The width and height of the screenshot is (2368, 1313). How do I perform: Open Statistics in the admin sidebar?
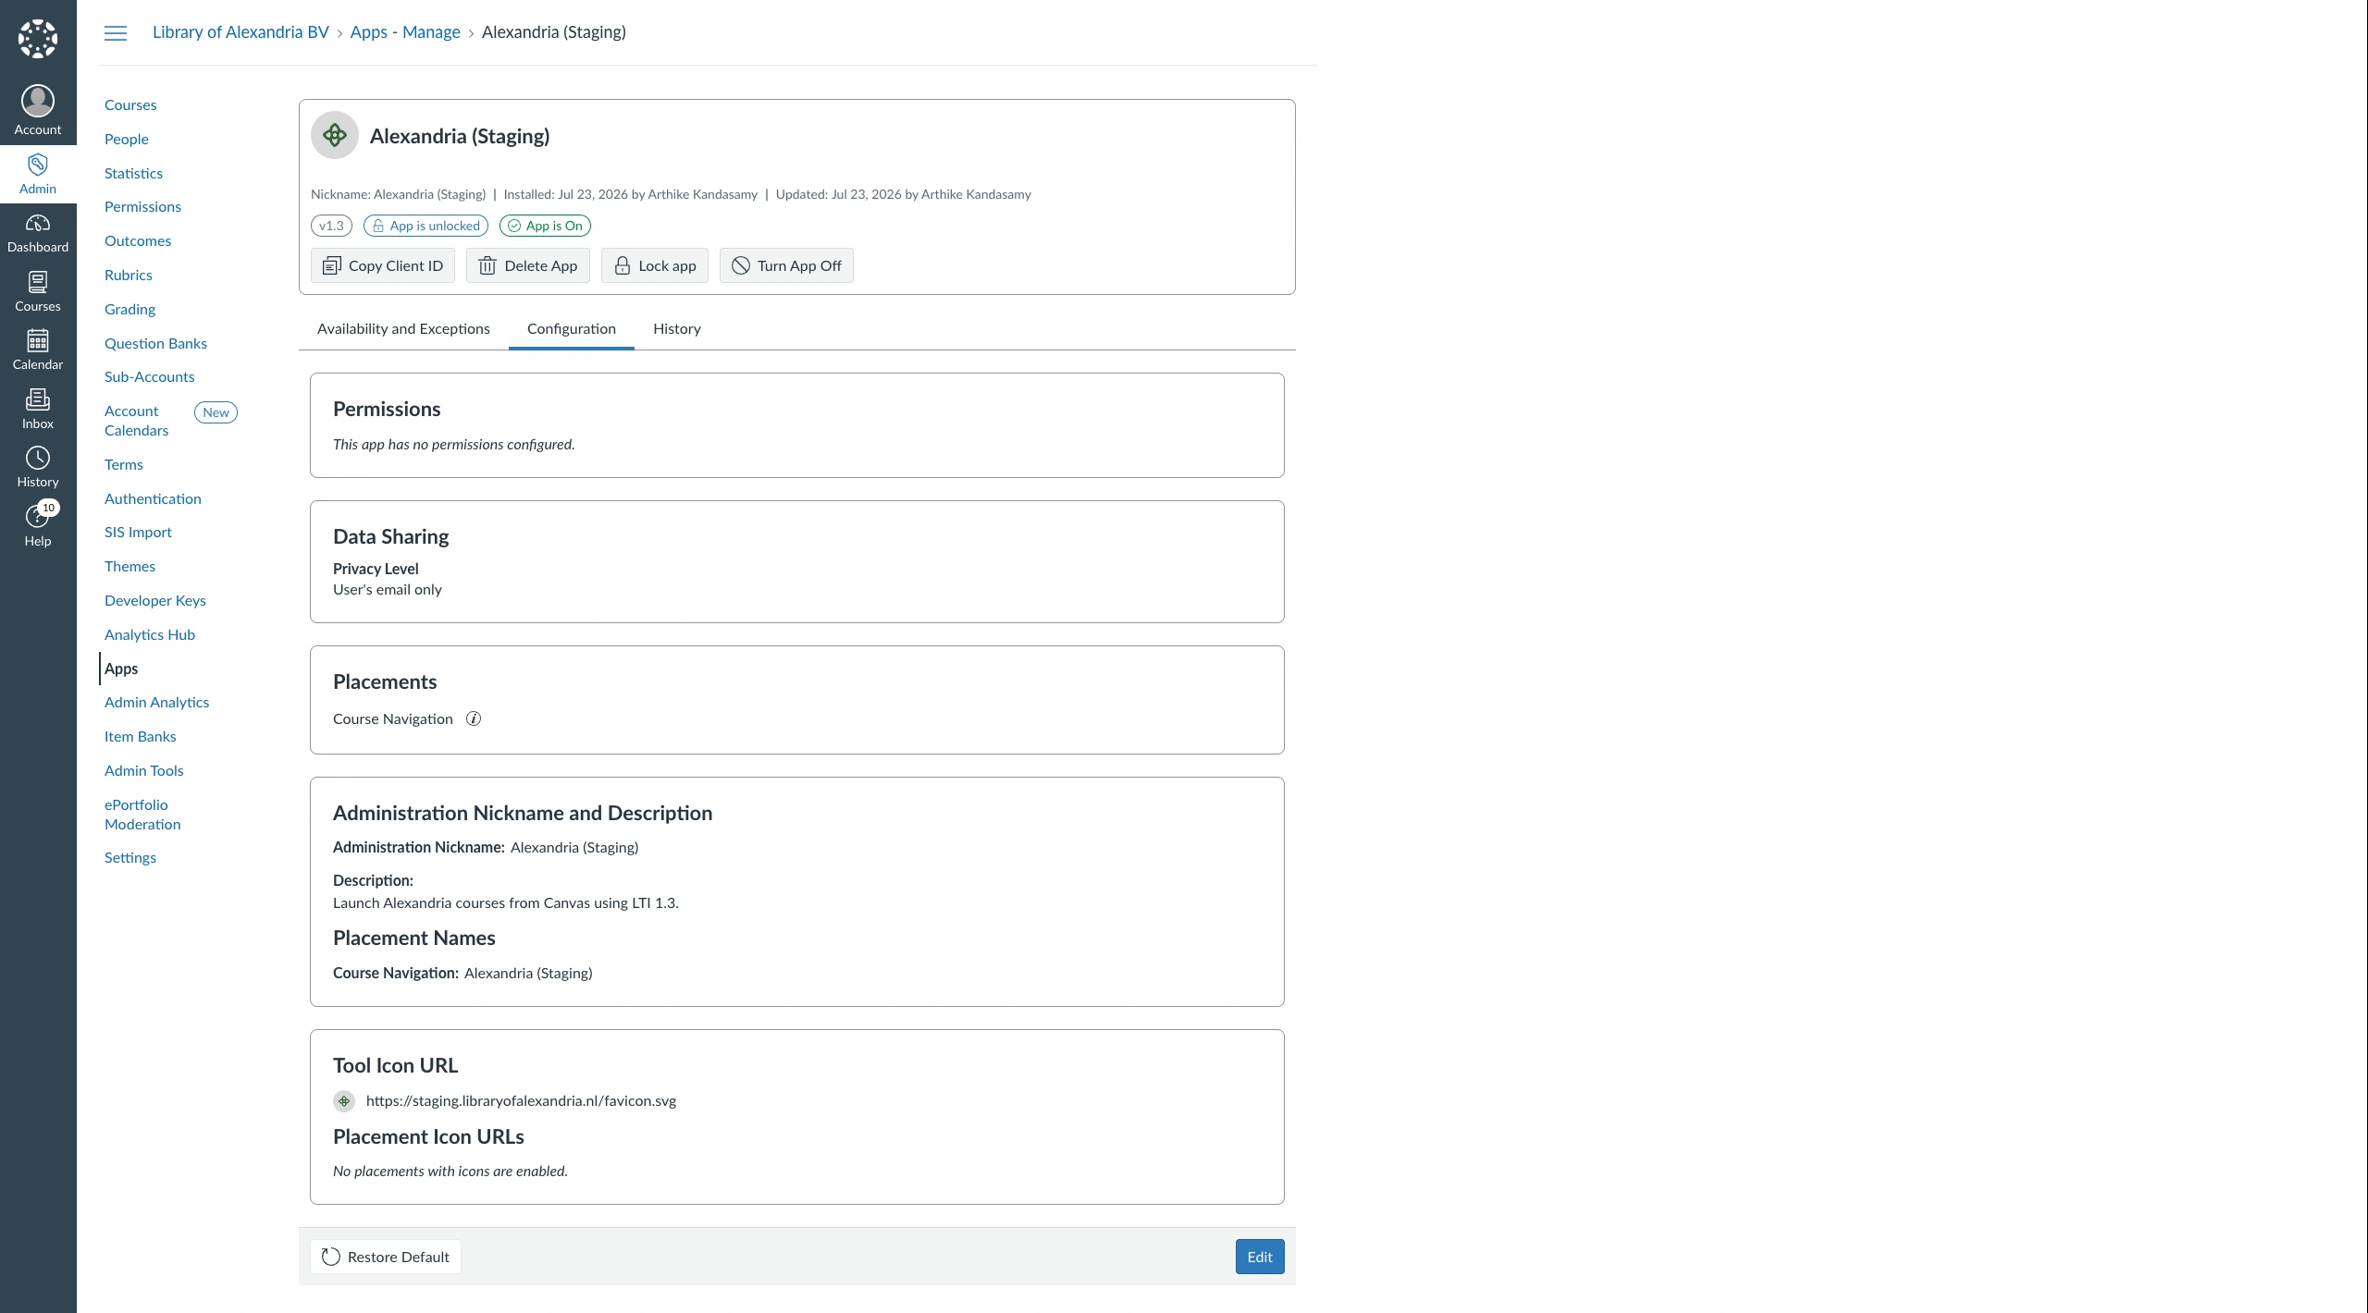click(133, 174)
